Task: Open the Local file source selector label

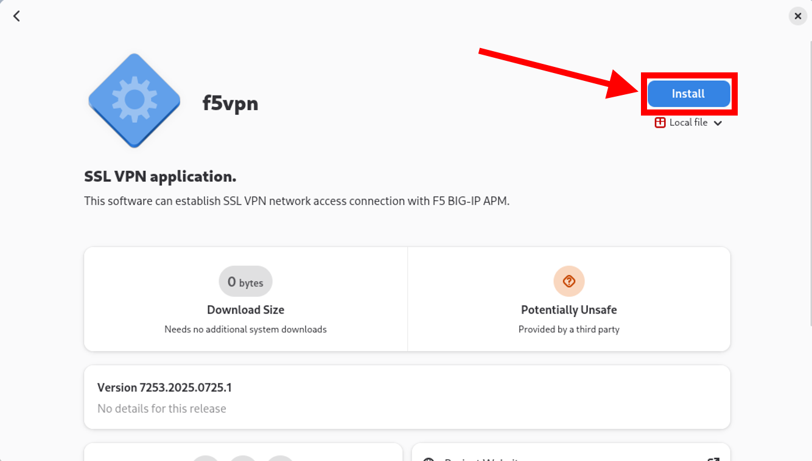Action: click(688, 123)
